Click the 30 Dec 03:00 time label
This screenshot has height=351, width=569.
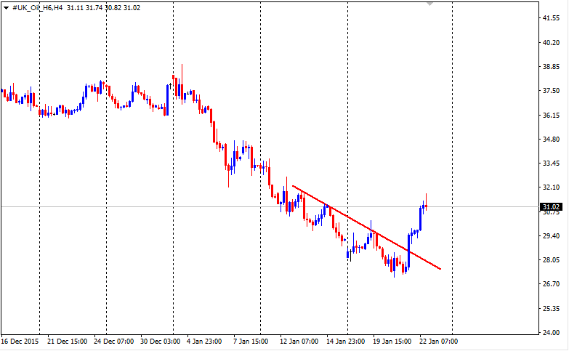(160, 342)
